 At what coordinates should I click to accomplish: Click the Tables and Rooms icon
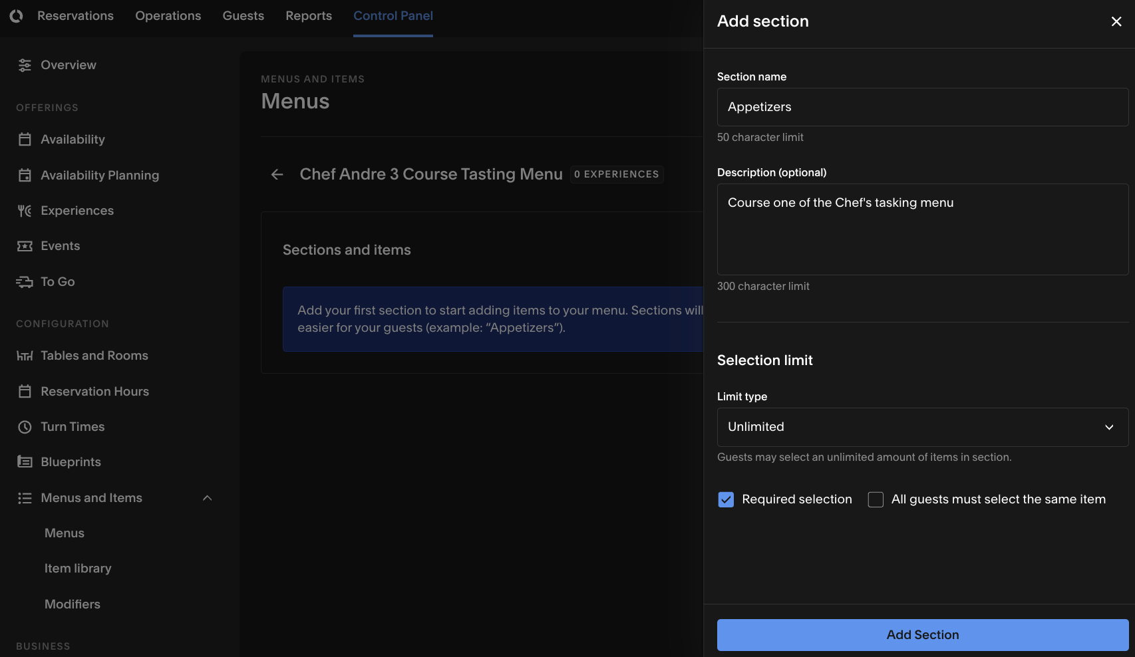pyautogui.click(x=25, y=356)
